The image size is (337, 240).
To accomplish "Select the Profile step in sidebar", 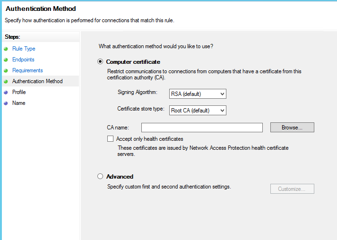I will click(x=19, y=92).
